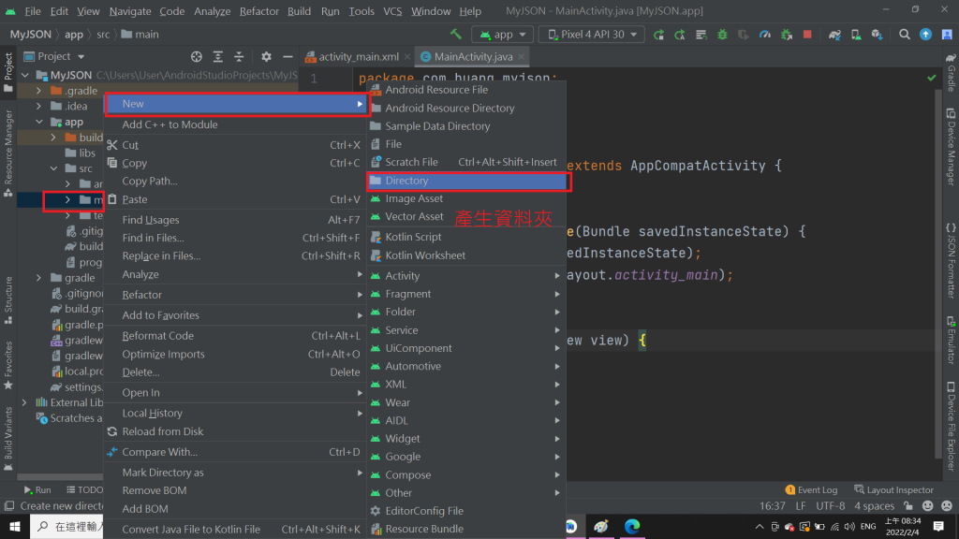This screenshot has height=539, width=959.
Task: Click the Debug app bug icon
Action: point(722,35)
